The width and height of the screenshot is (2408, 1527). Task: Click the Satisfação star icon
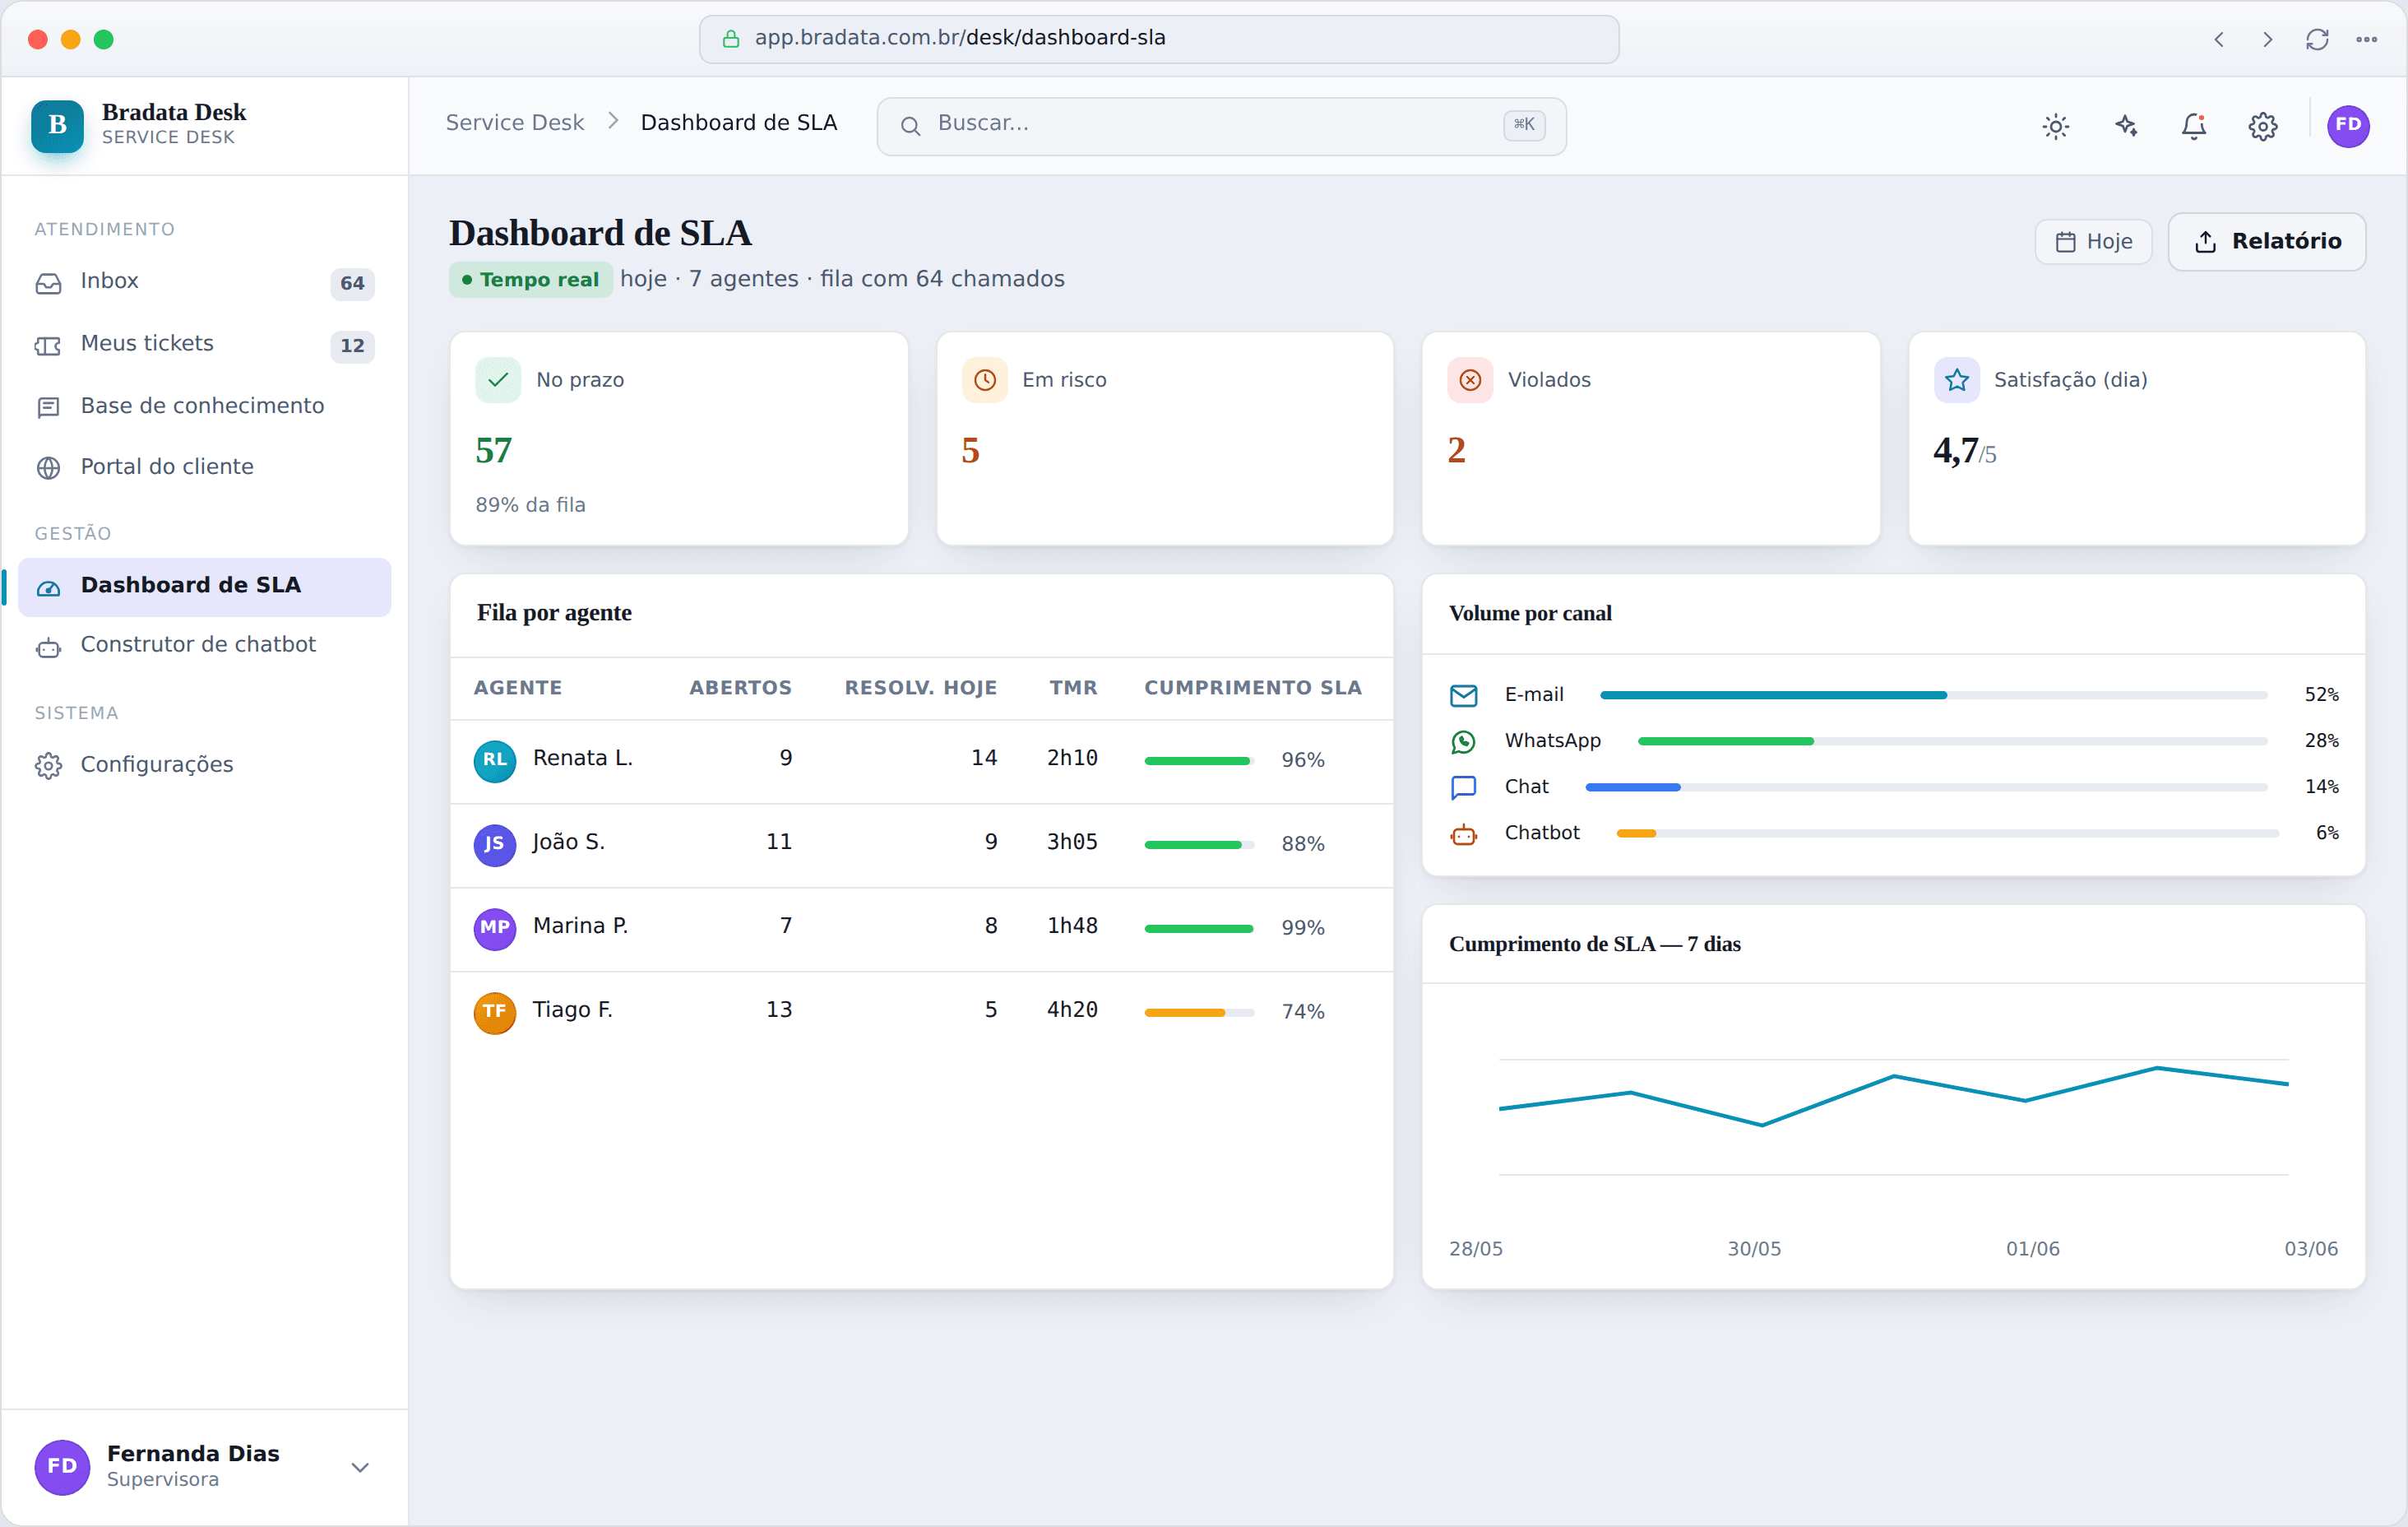coord(1956,379)
